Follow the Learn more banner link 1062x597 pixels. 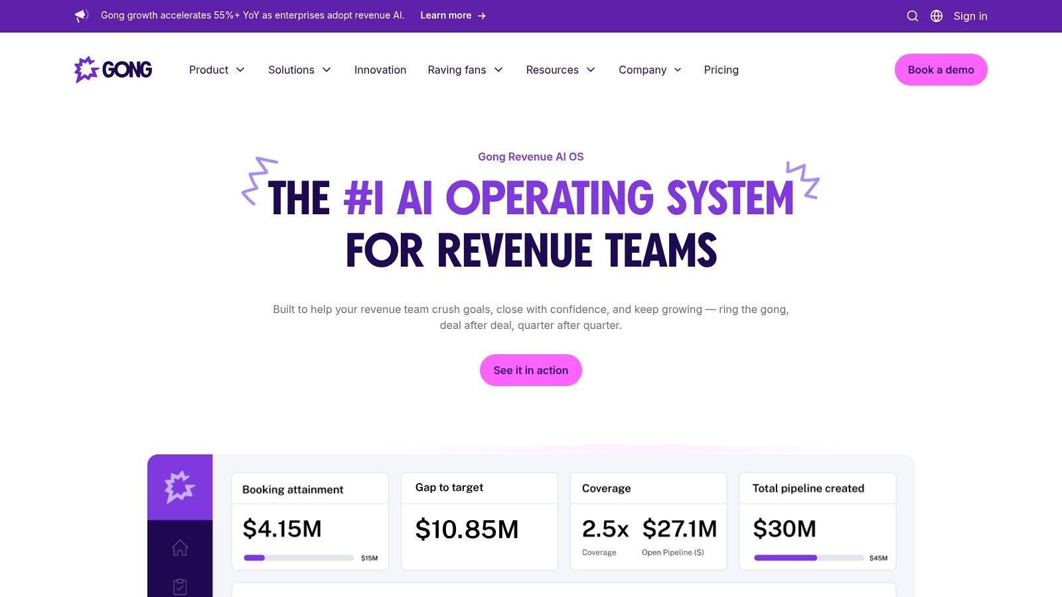(453, 15)
